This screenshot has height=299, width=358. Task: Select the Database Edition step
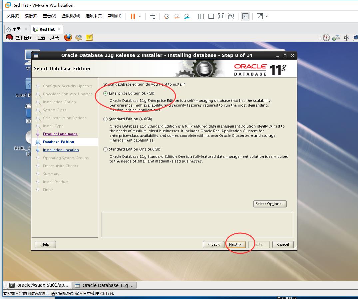(x=59, y=142)
